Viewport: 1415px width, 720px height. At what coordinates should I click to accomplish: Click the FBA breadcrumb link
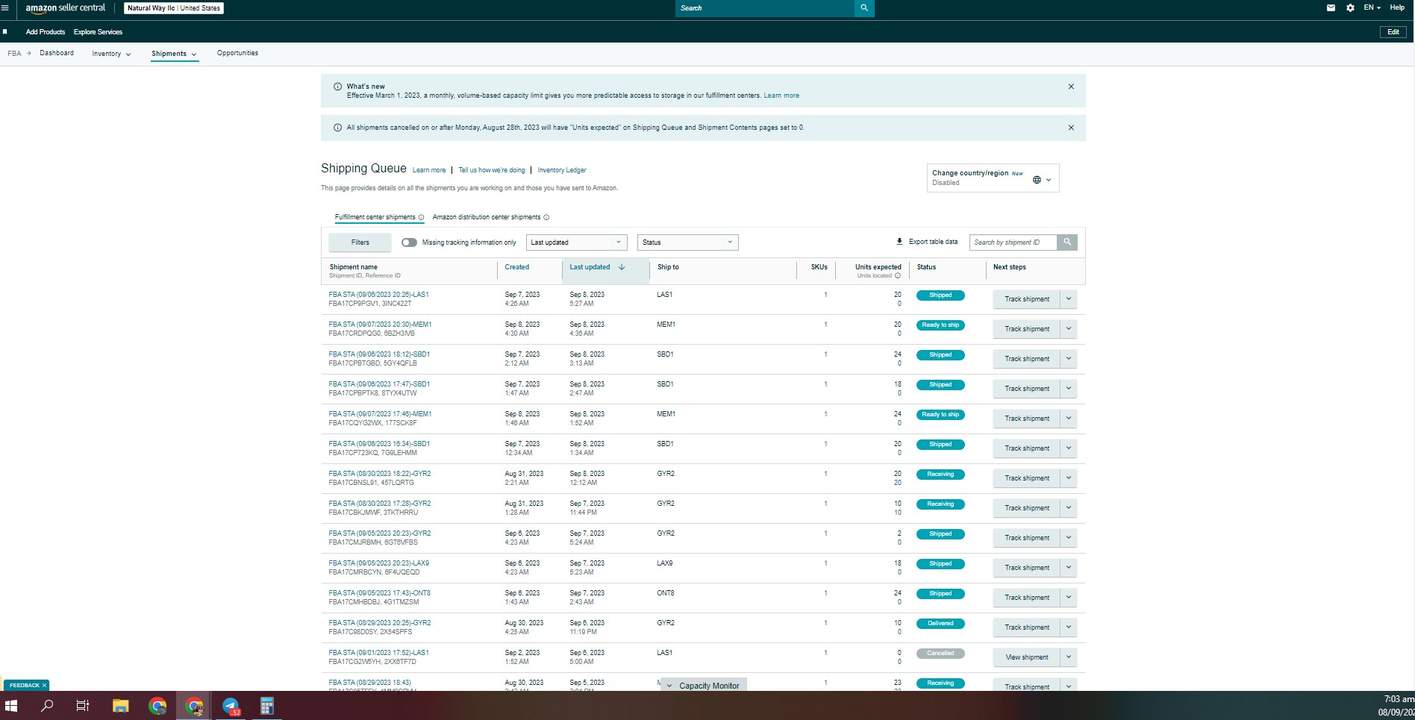point(14,54)
